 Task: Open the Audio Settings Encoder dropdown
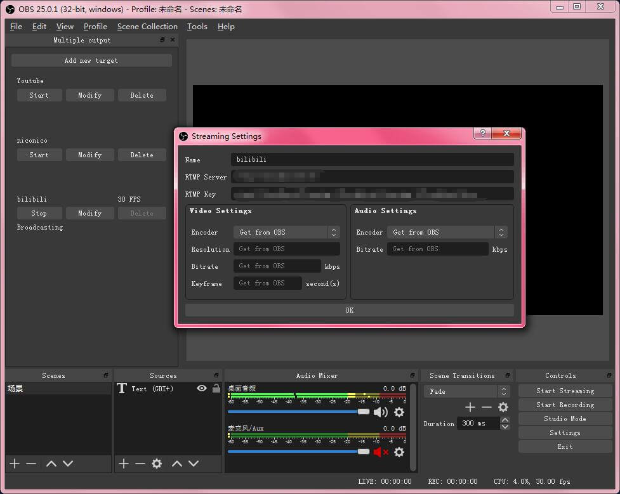click(500, 231)
